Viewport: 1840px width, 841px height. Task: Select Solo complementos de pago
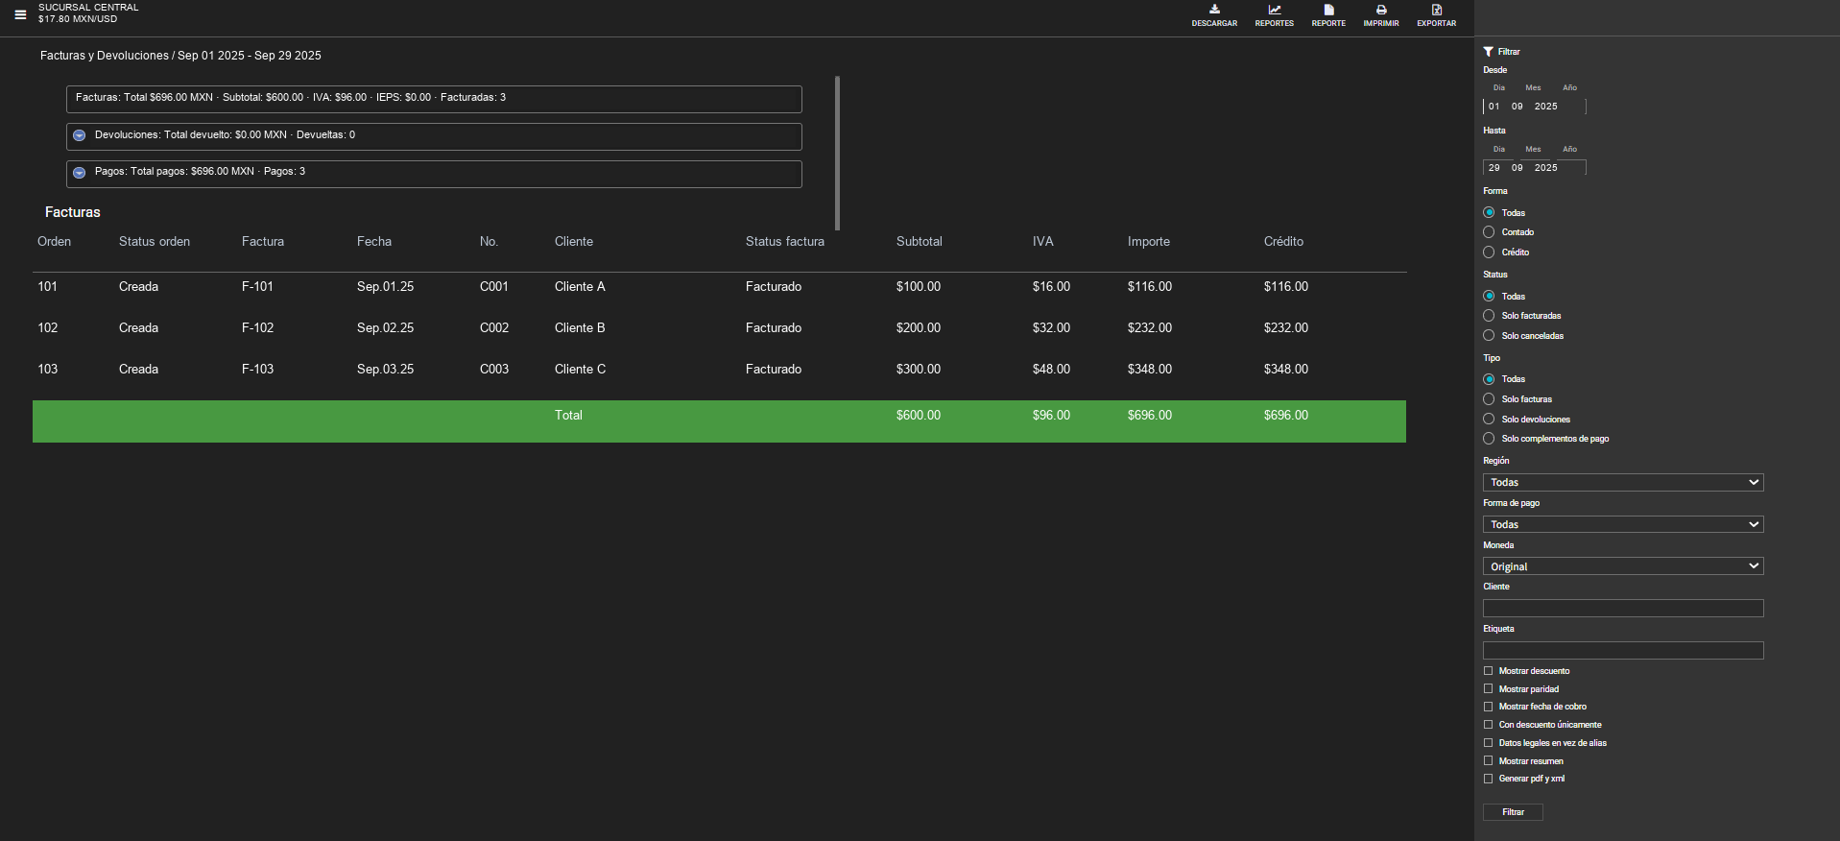tap(1489, 439)
